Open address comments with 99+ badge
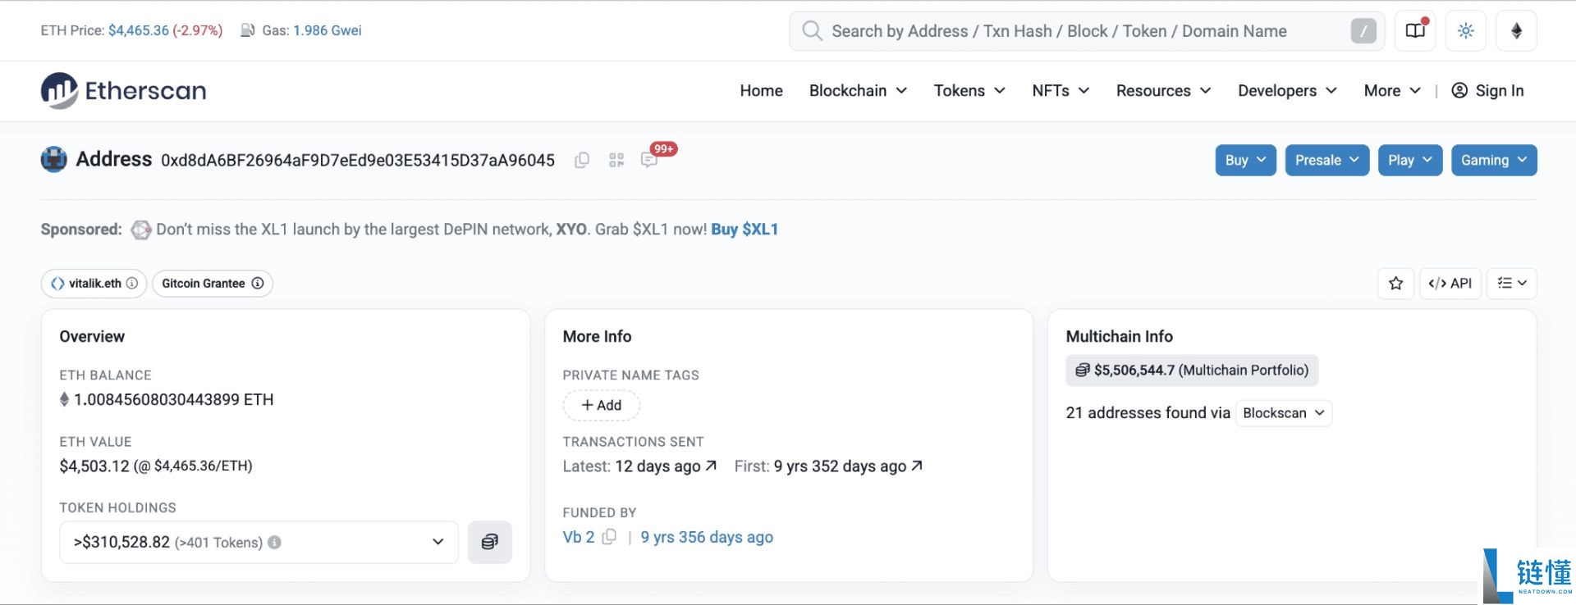 (x=649, y=161)
